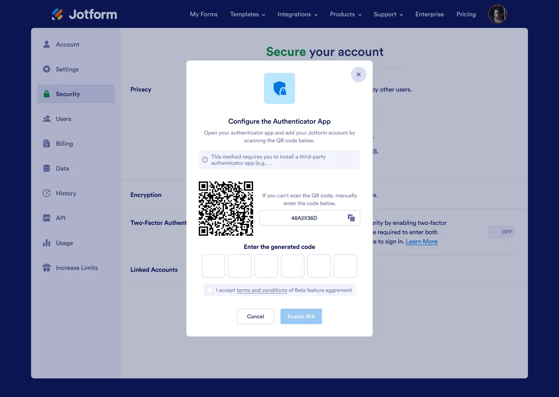The height and width of the screenshot is (397, 559).
Task: Select Increase Limits in the sidebar
Action: click(76, 268)
